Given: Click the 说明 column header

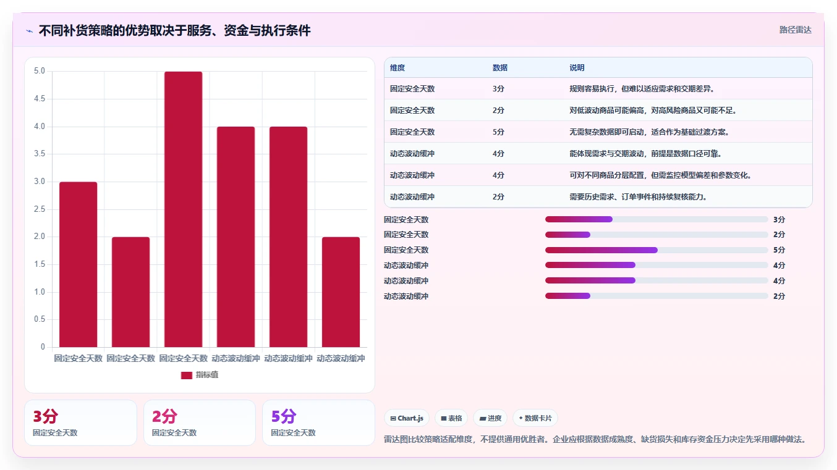Looking at the screenshot, I should (577, 68).
